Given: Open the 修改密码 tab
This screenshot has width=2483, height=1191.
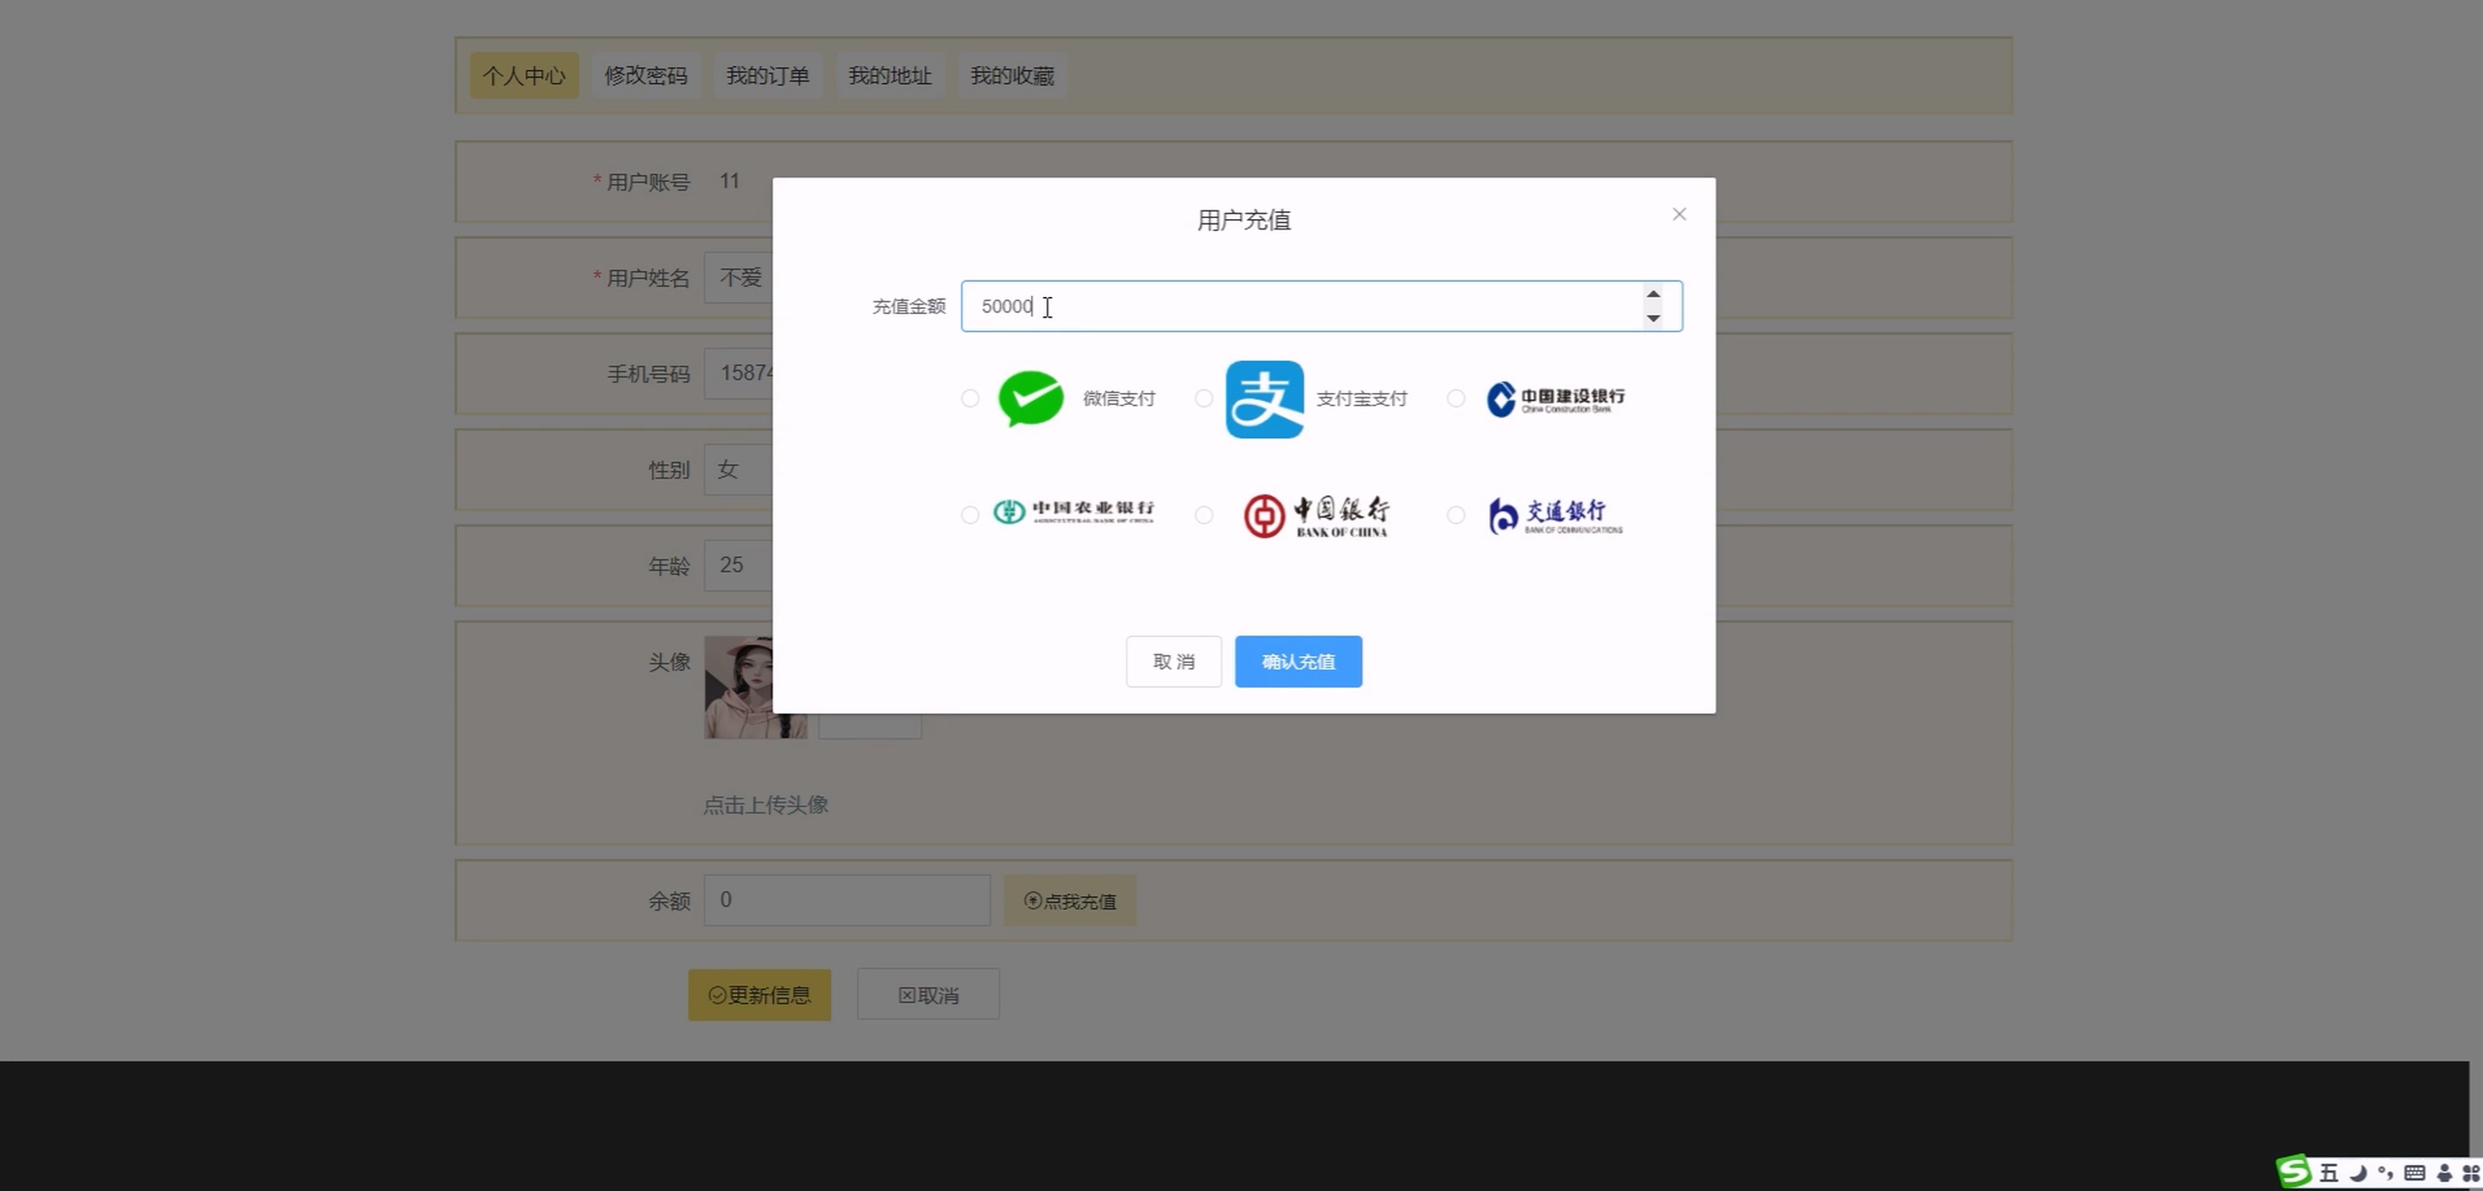Looking at the screenshot, I should pyautogui.click(x=645, y=75).
